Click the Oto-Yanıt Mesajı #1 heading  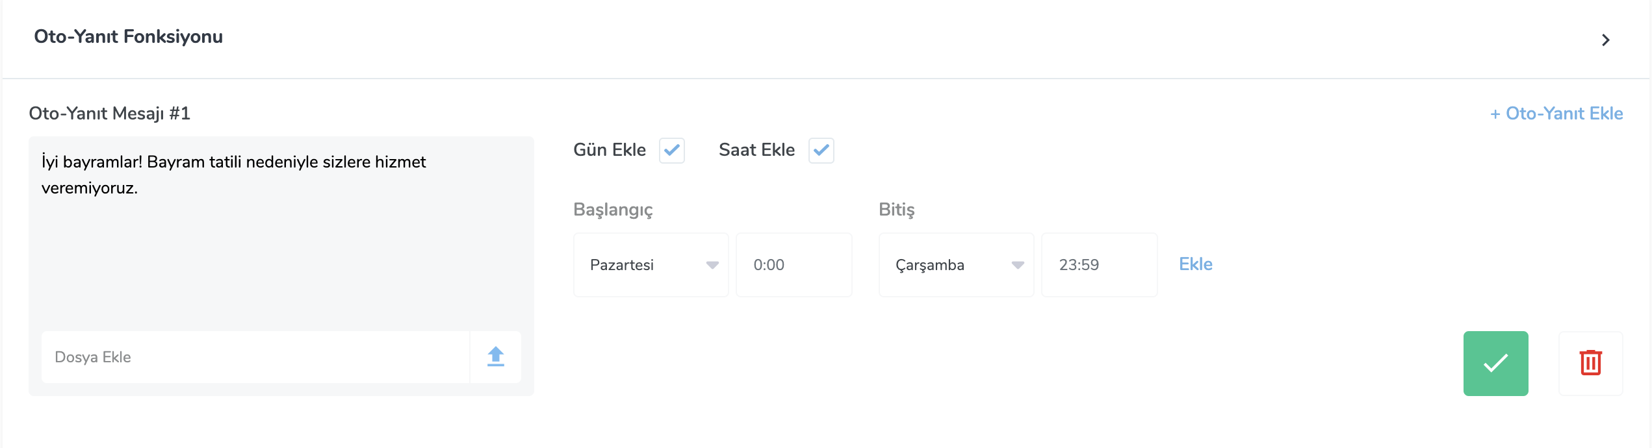(x=109, y=114)
